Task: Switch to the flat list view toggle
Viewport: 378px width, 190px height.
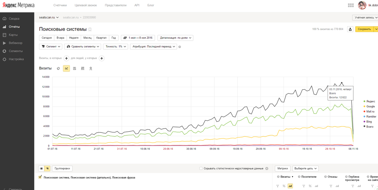Action: (41, 168)
